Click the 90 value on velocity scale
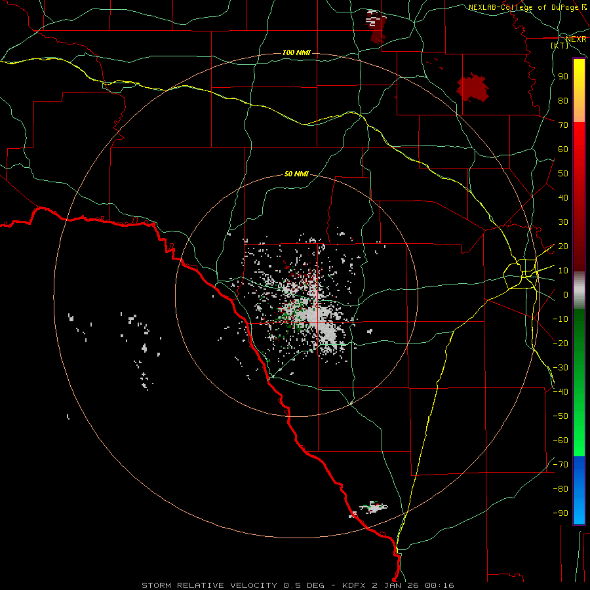The width and height of the screenshot is (590, 590). [563, 77]
